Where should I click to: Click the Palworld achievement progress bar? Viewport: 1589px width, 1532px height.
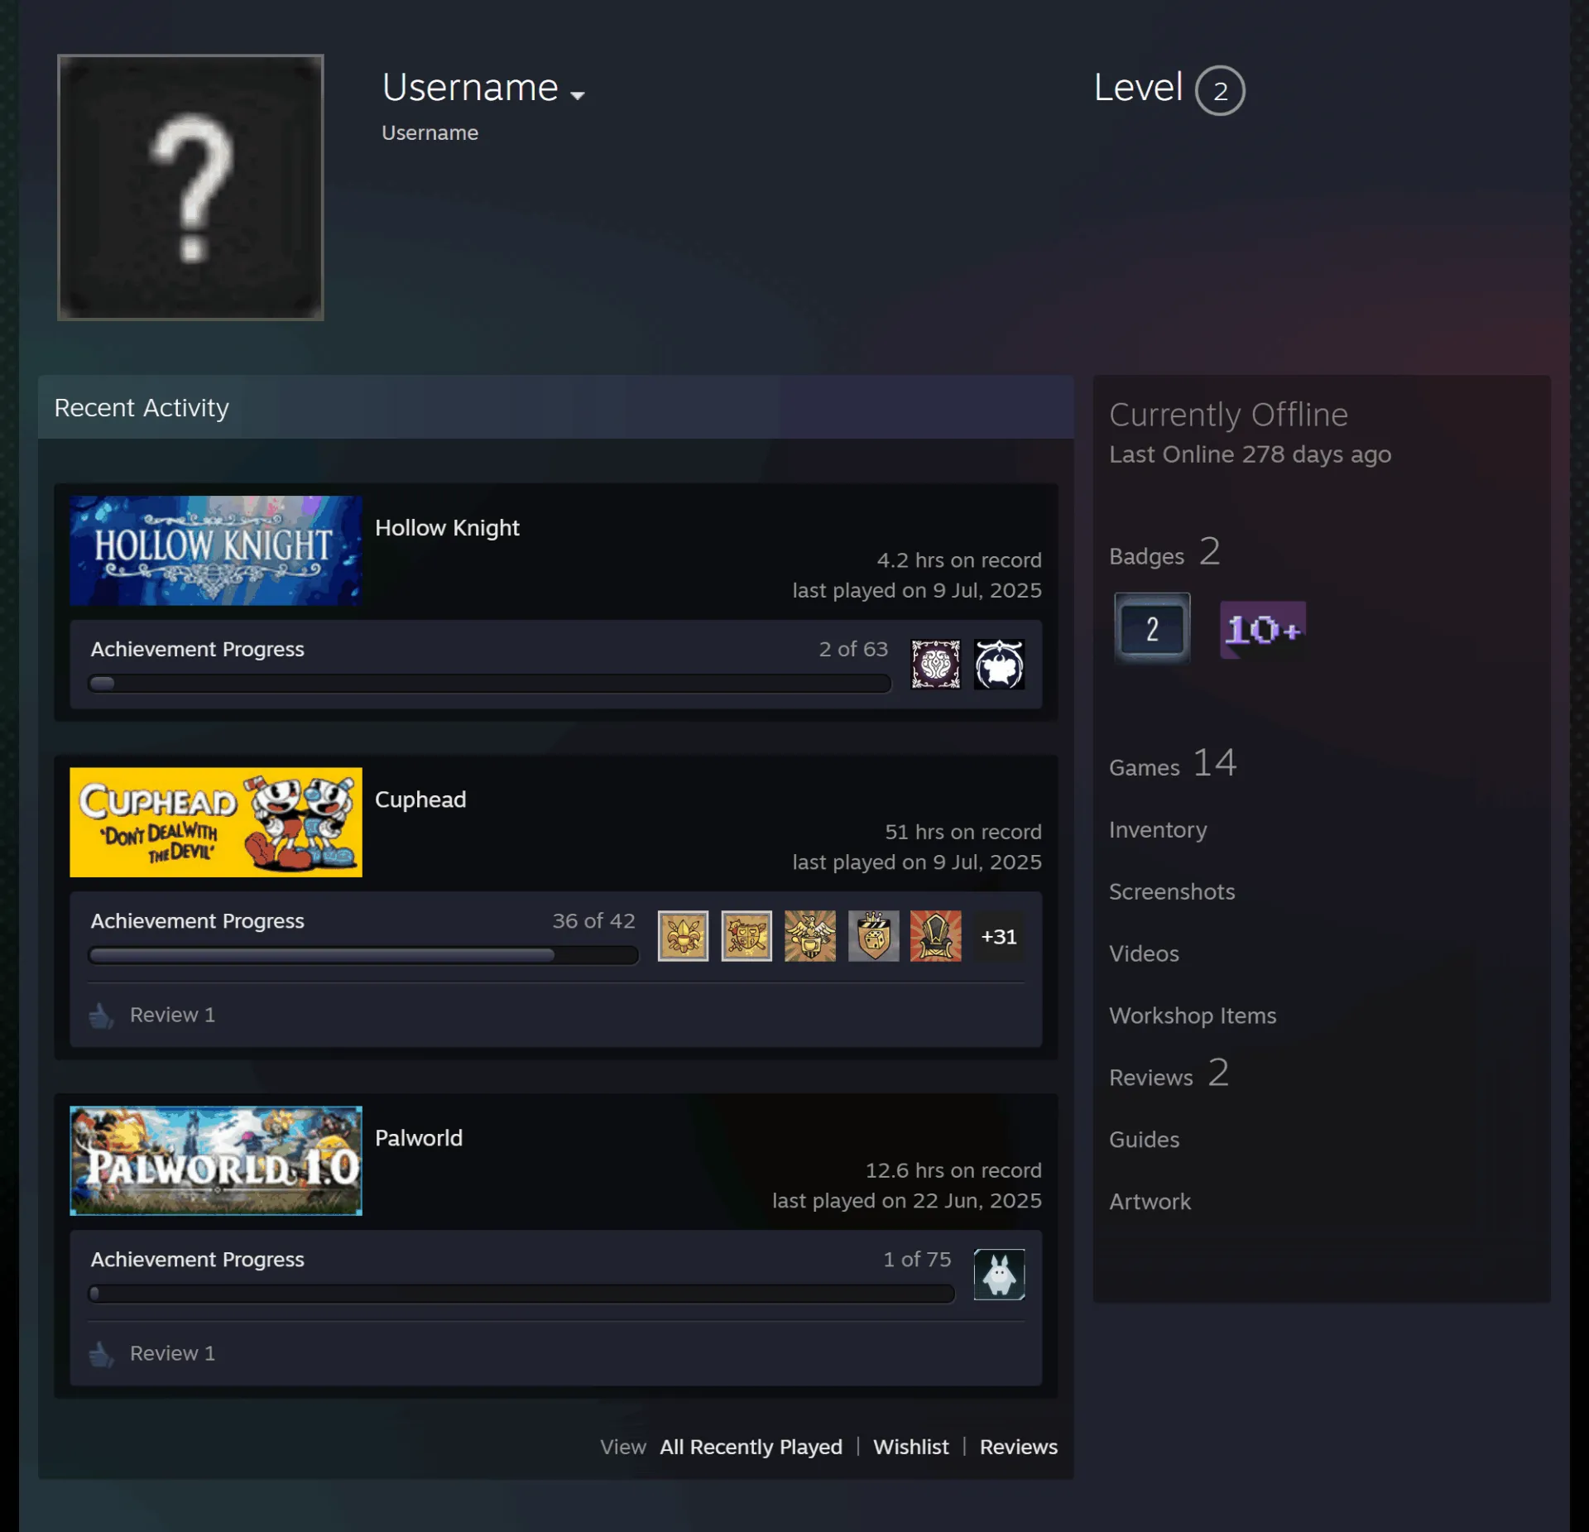pyautogui.click(x=521, y=1294)
